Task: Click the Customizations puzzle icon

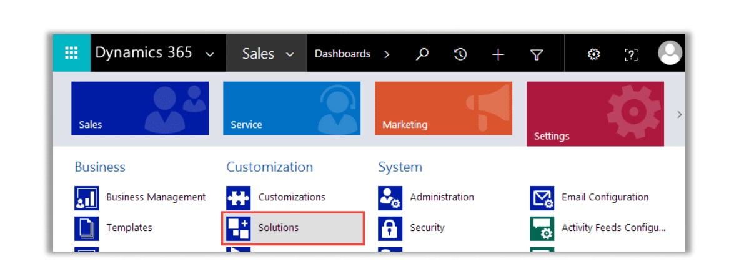Action: click(238, 198)
